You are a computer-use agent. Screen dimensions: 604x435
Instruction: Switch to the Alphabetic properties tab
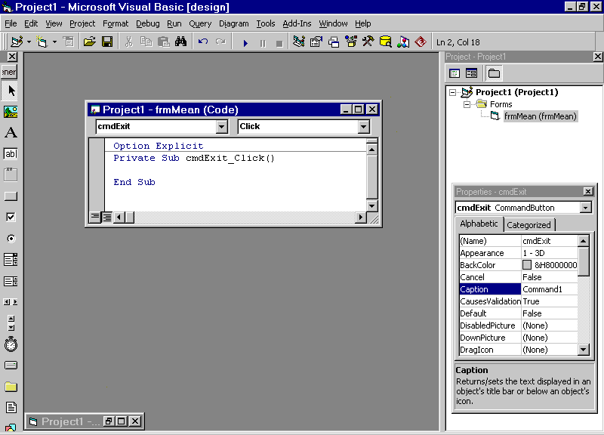click(479, 224)
